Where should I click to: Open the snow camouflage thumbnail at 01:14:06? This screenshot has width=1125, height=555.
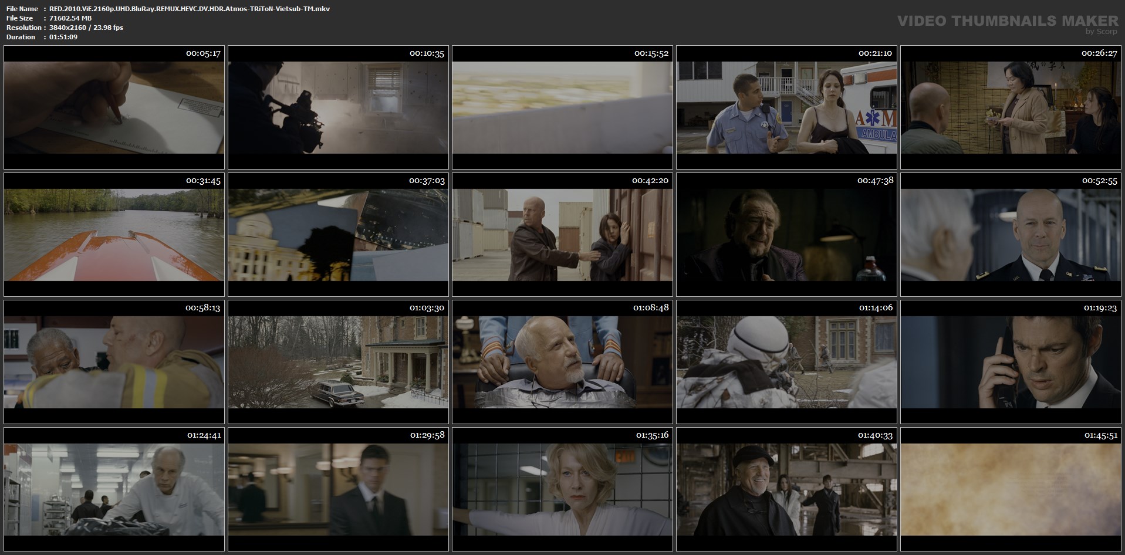786,362
